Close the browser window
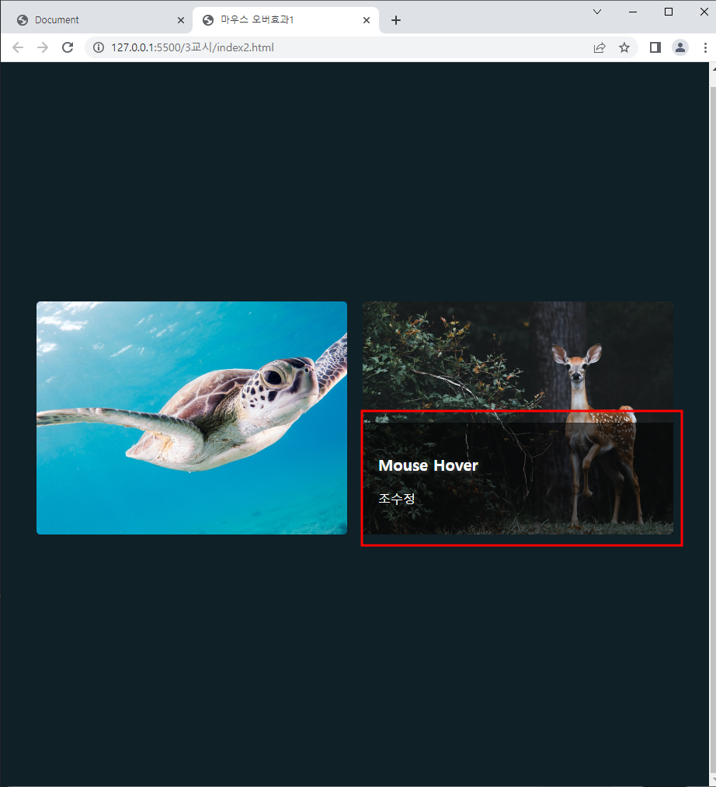 [x=704, y=12]
